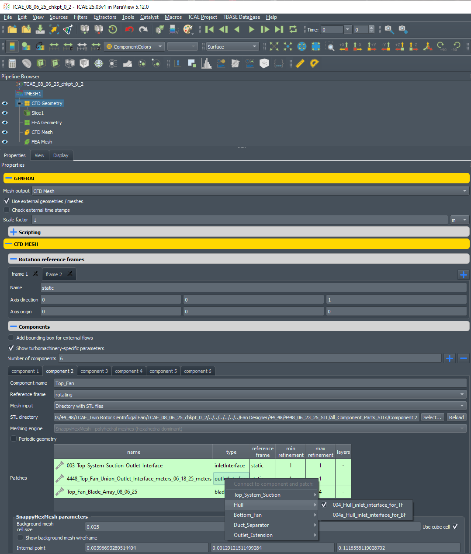Click the Reload button for STL directory
This screenshot has height=554, width=471.
456,417
